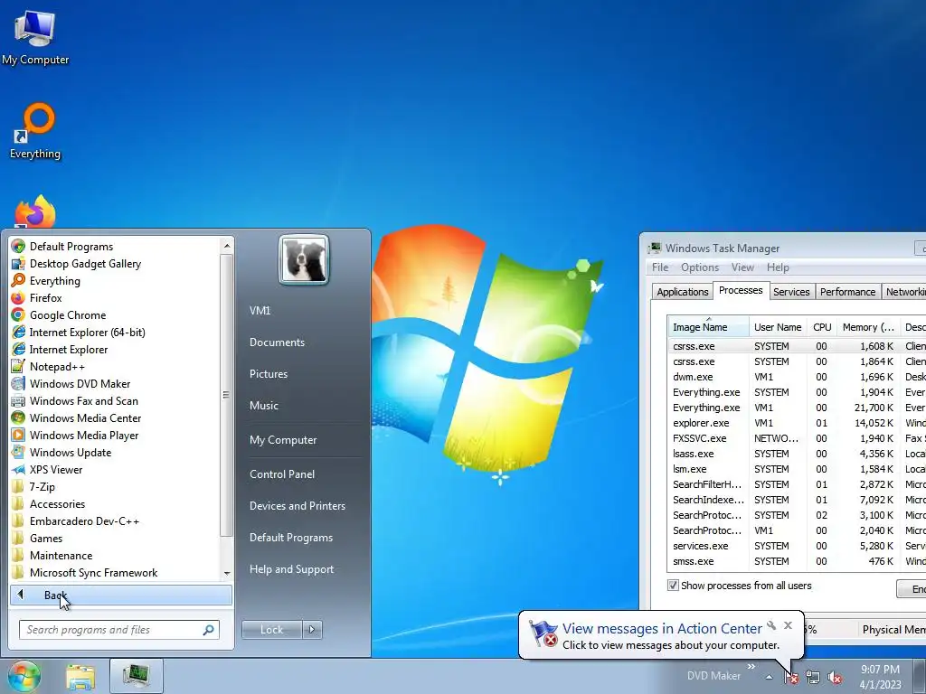This screenshot has width=926, height=694.
Task: Click Back in the All Programs list
Action: point(120,595)
